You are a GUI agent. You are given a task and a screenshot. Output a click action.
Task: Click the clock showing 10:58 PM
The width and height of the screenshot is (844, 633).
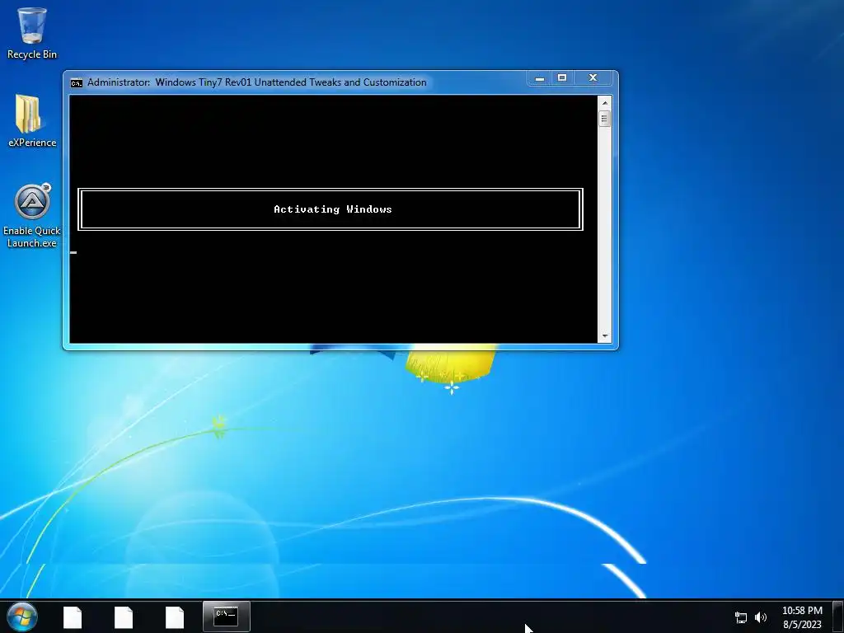802,617
